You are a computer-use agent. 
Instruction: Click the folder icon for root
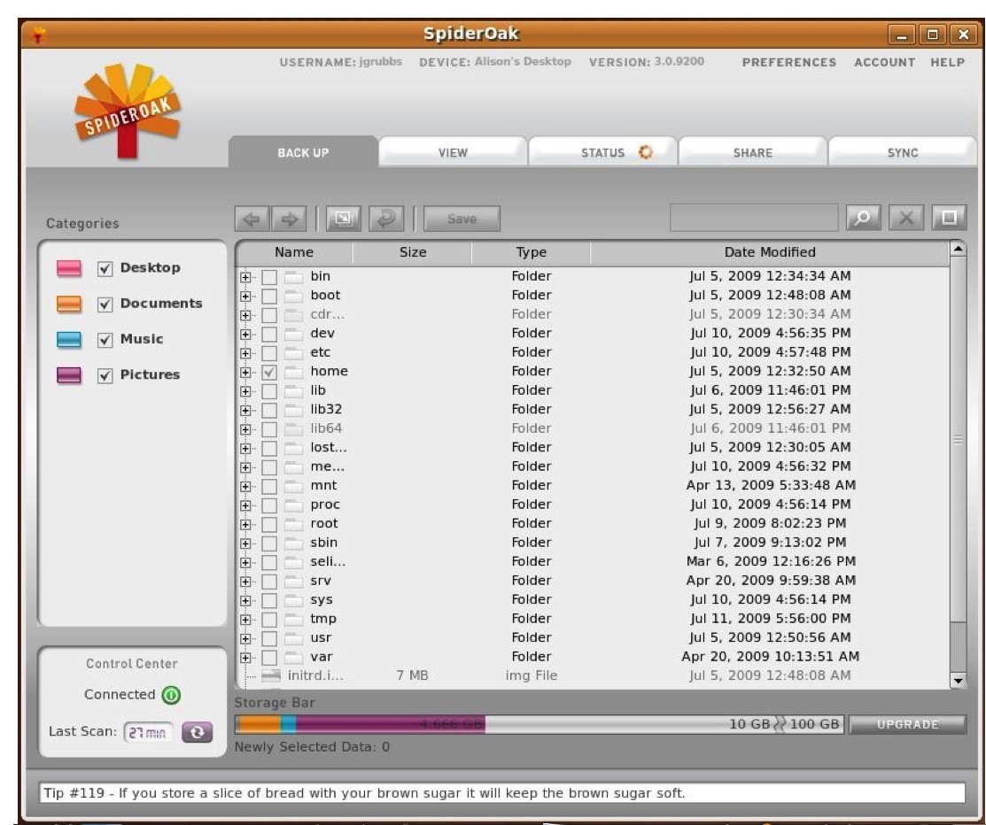tap(293, 523)
